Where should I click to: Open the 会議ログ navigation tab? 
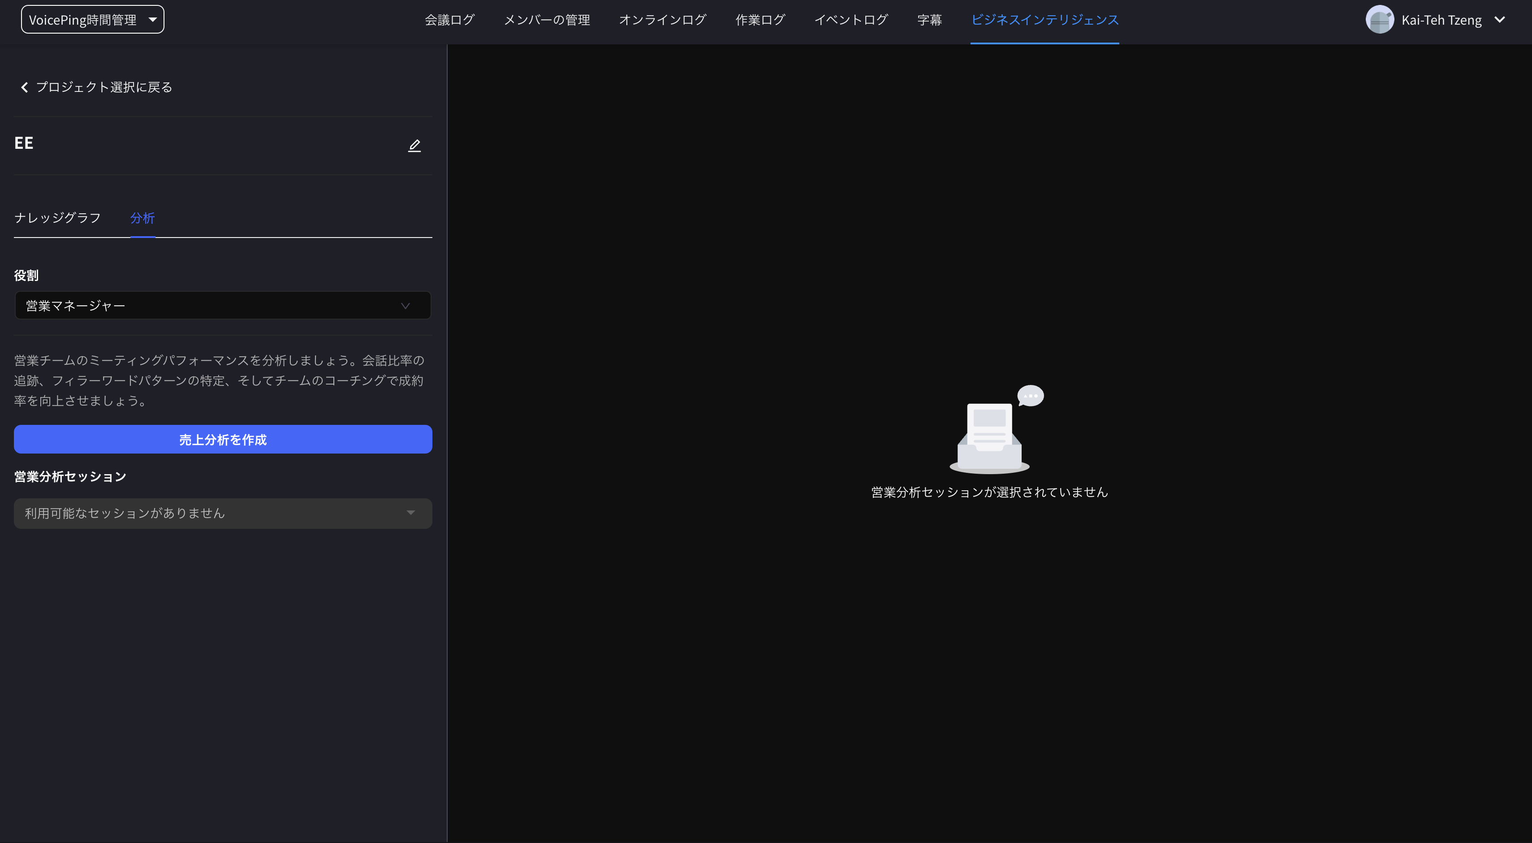pyautogui.click(x=449, y=19)
